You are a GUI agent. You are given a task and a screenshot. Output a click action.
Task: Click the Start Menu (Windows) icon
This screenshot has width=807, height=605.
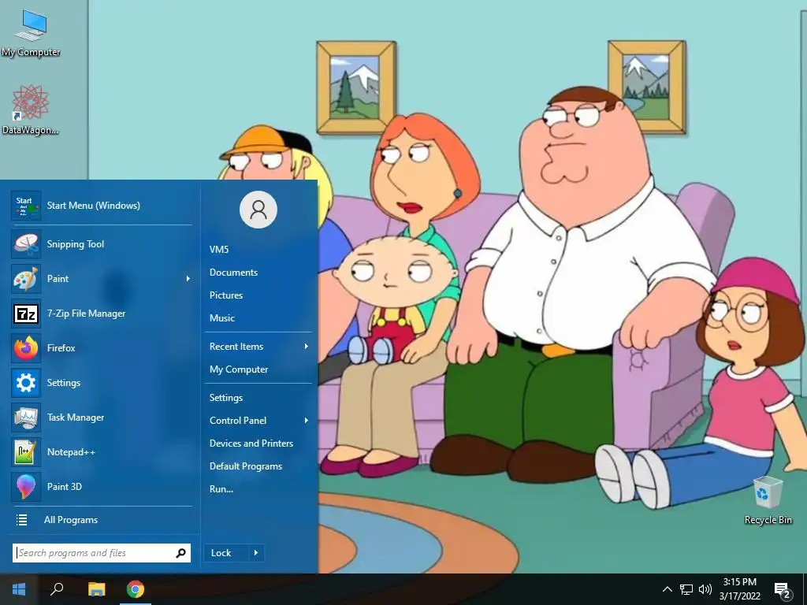26,206
